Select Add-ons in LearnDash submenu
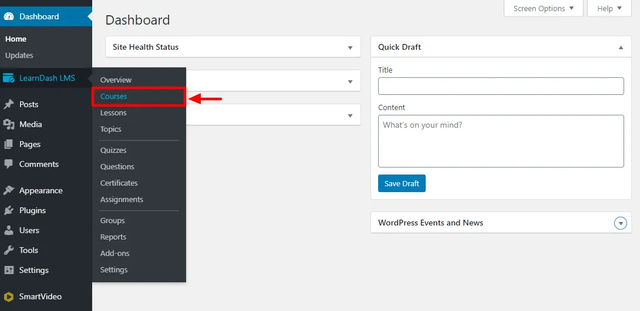This screenshot has height=311, width=640. (x=114, y=253)
